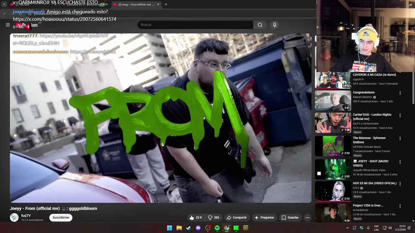The image size is (415, 233).
Task: Open Discord from taskbar
Action: (198, 228)
